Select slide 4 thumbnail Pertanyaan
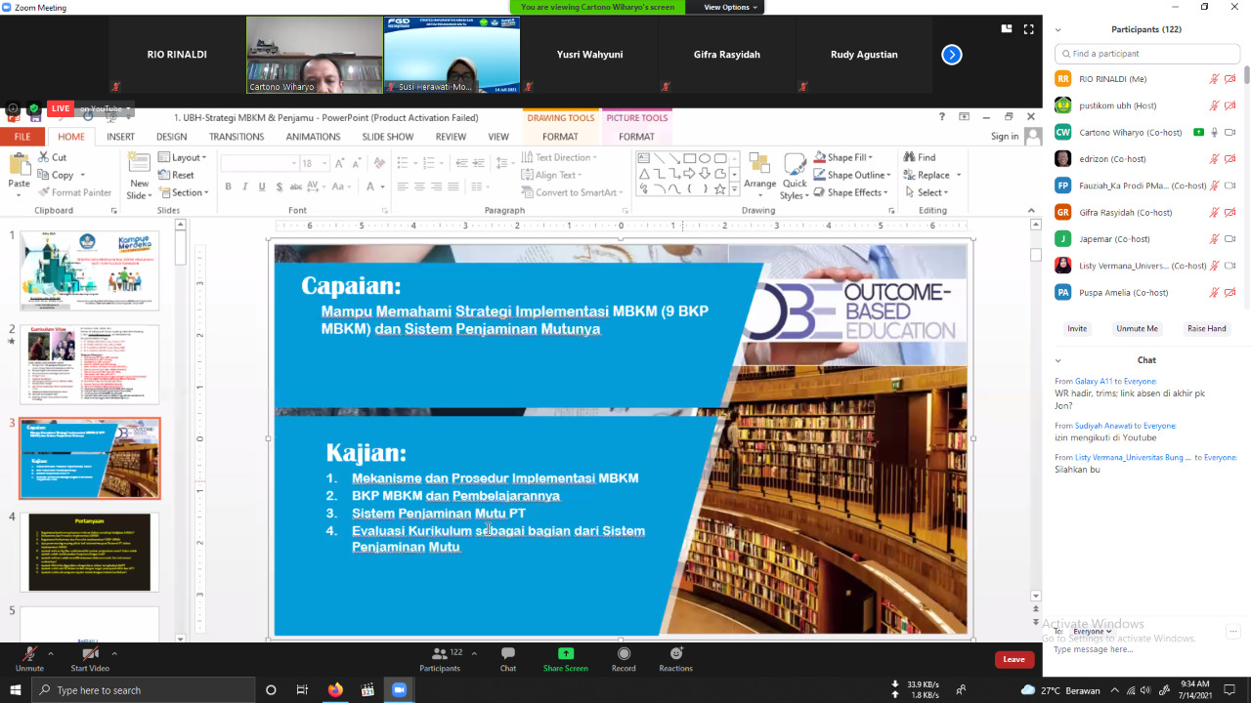Image resolution: width=1251 pixels, height=703 pixels. point(89,552)
